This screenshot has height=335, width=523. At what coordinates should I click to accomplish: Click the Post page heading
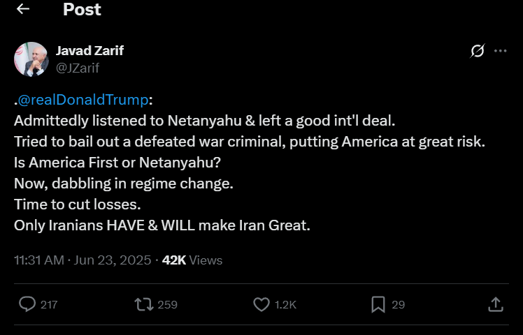coord(82,10)
